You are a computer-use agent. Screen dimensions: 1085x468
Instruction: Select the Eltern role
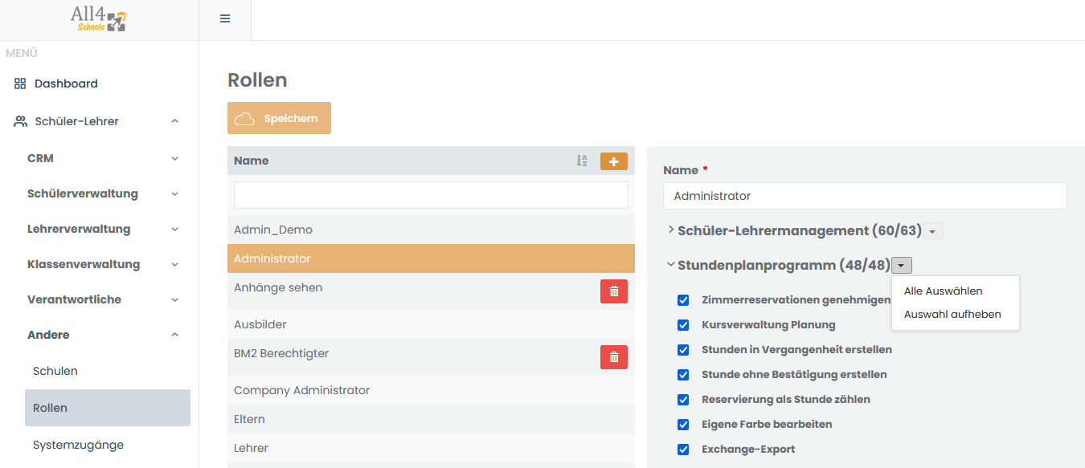(x=431, y=419)
